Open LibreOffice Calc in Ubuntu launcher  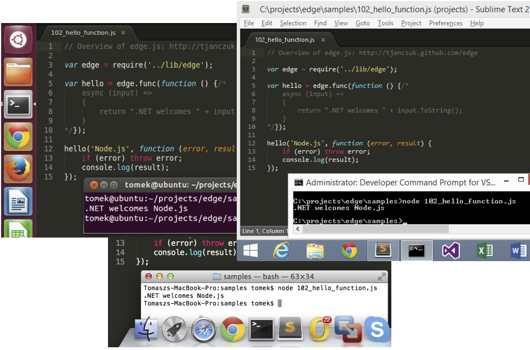(x=18, y=229)
